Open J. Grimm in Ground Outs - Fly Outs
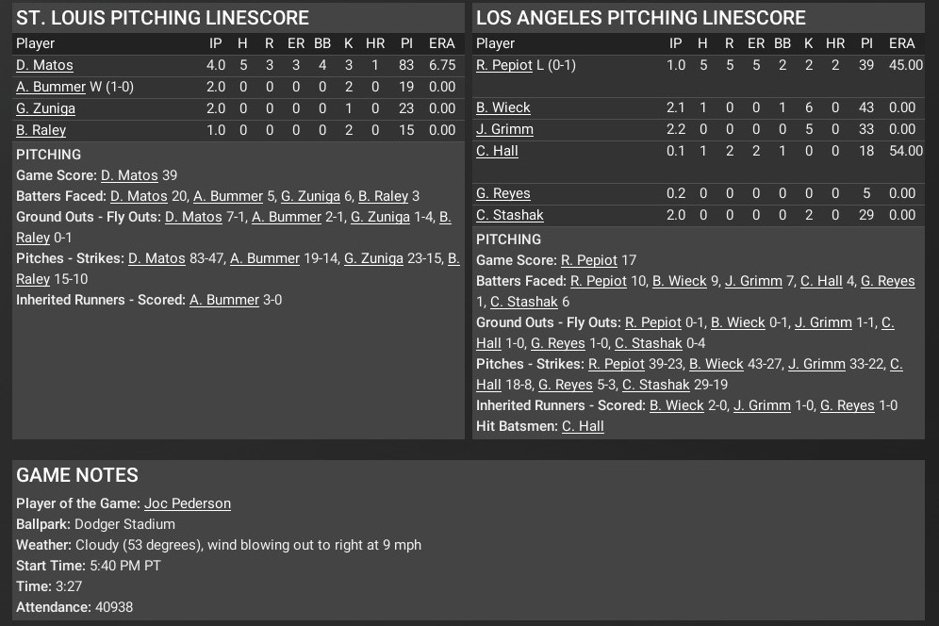939x626 pixels. point(823,322)
